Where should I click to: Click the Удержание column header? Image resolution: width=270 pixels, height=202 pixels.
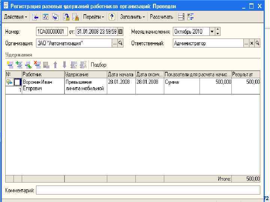click(86, 74)
